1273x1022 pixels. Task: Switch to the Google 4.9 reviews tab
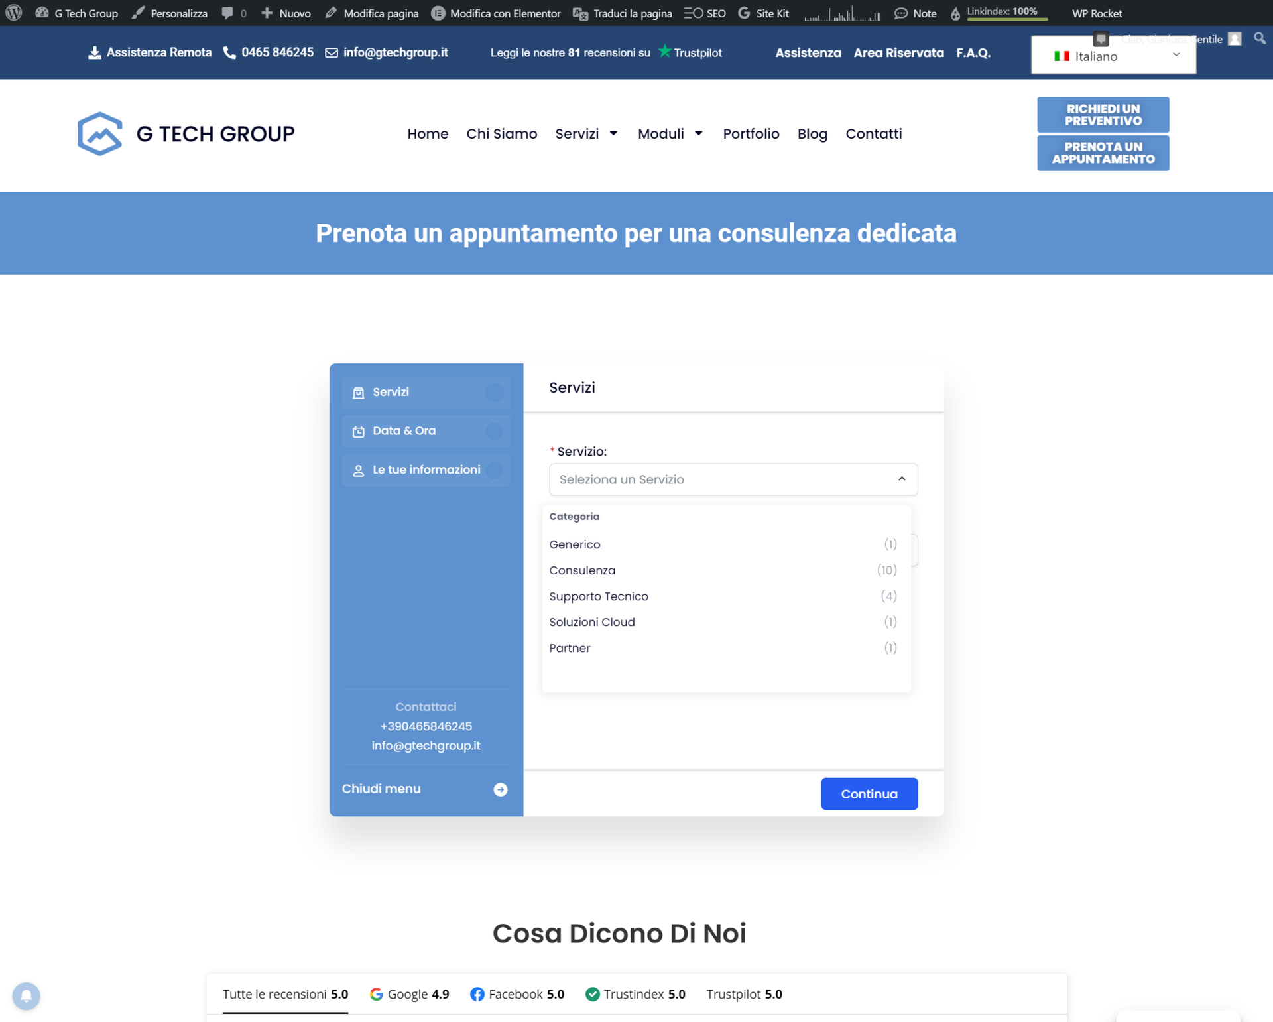[x=409, y=994]
